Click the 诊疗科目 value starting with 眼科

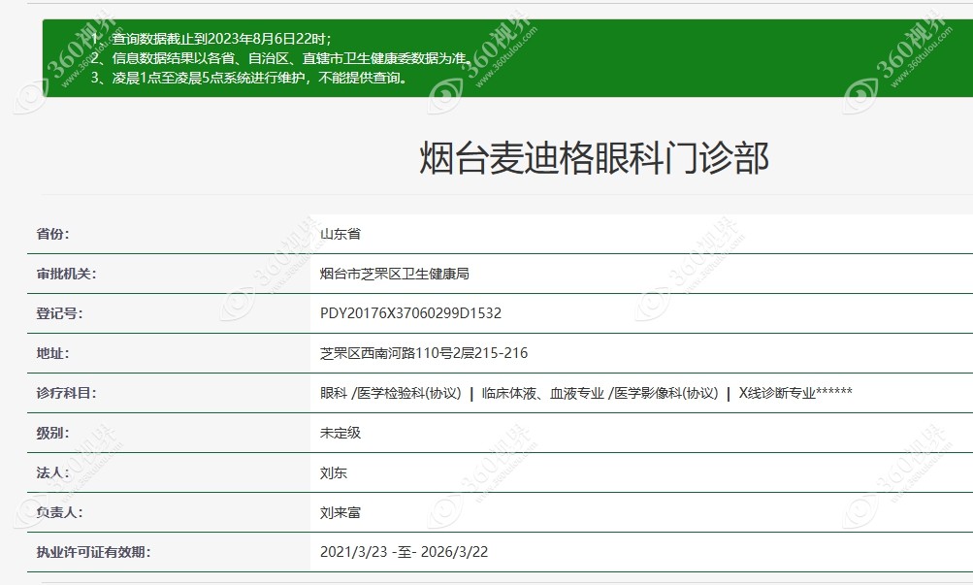tap(586, 393)
